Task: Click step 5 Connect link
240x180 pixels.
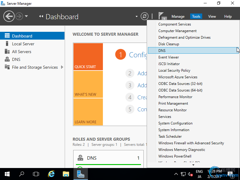Action: 142,109
